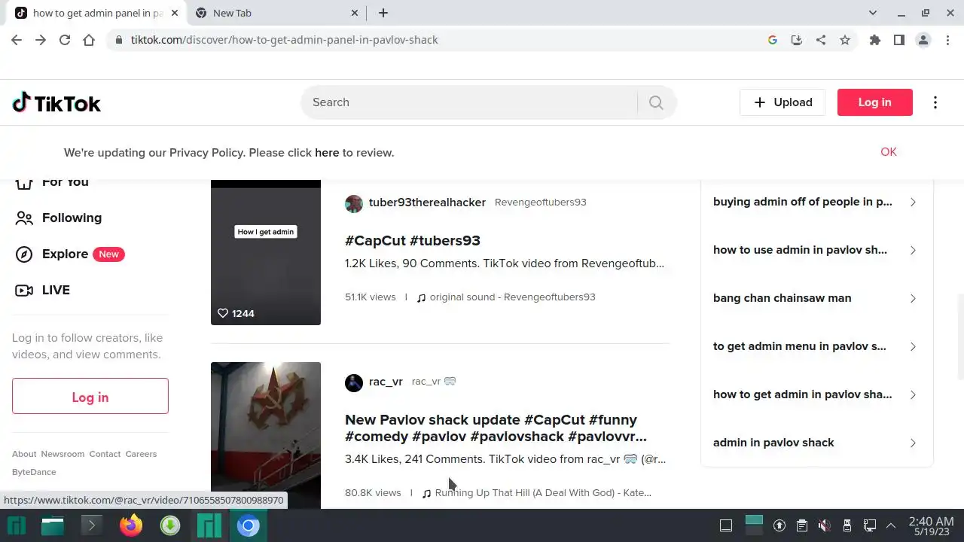Image resolution: width=964 pixels, height=542 pixels.
Task: Open the red star Pavlov video thumbnail
Action: [x=266, y=435]
